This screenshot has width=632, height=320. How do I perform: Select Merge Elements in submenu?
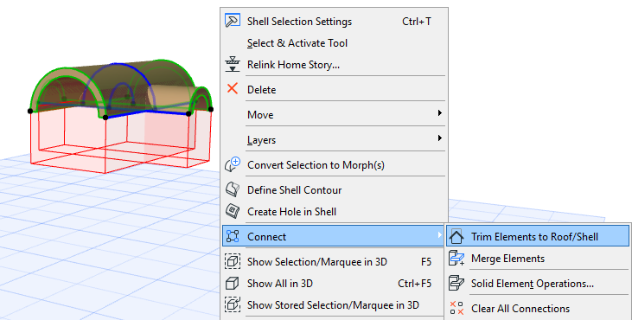[x=537, y=259]
